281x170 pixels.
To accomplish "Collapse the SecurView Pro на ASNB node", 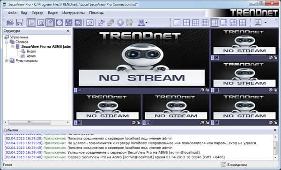I will pyautogui.click(x=12, y=47).
